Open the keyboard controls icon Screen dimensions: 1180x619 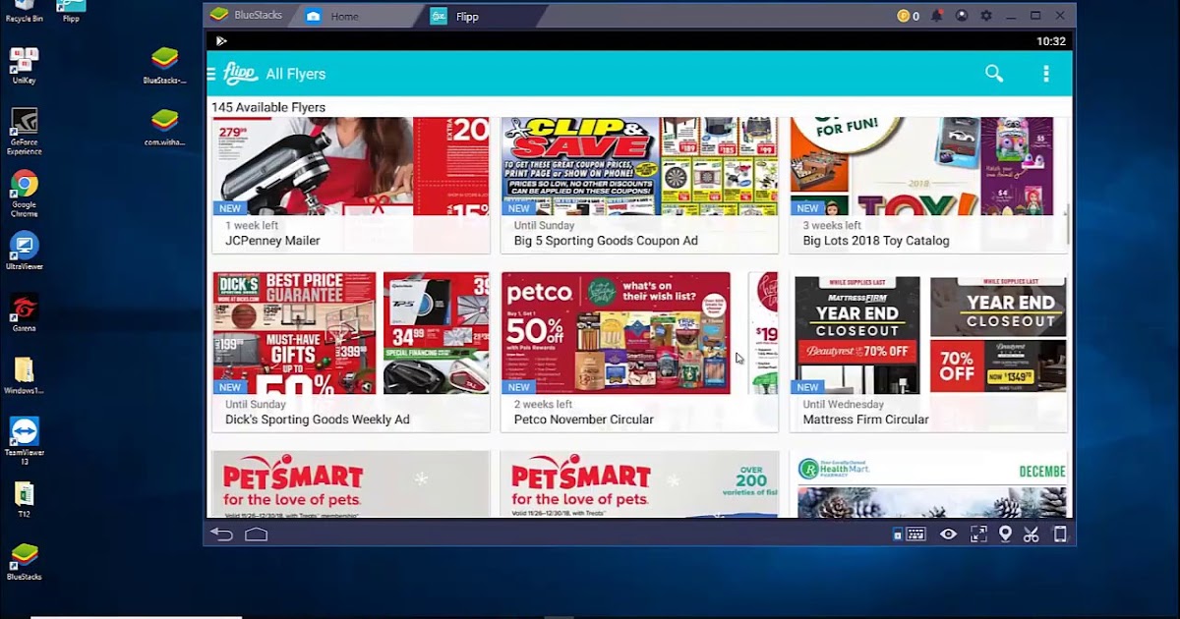916,535
